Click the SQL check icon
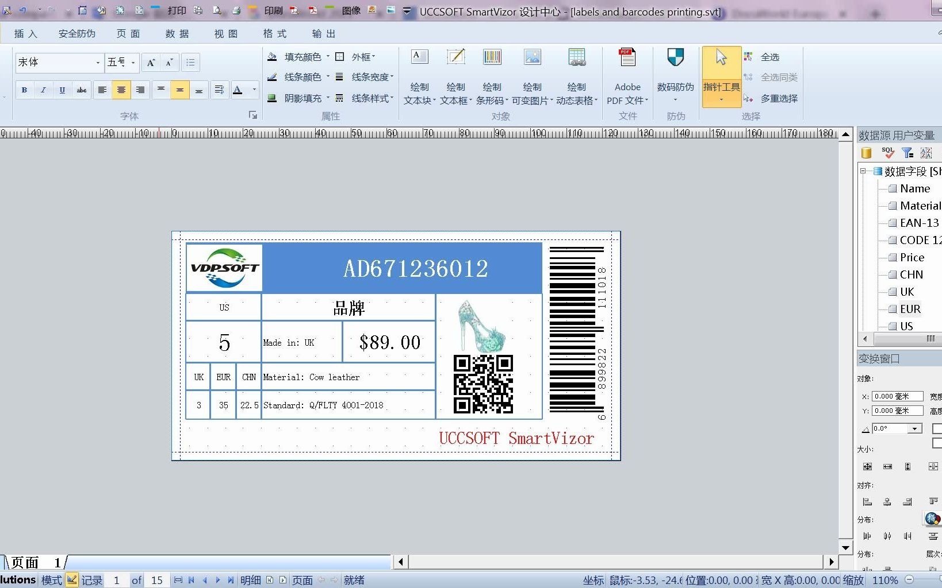This screenshot has height=588, width=942. [x=887, y=153]
